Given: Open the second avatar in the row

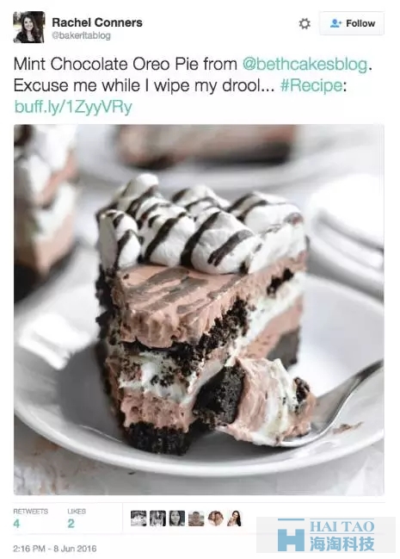Looking at the screenshot, I should 157,519.
